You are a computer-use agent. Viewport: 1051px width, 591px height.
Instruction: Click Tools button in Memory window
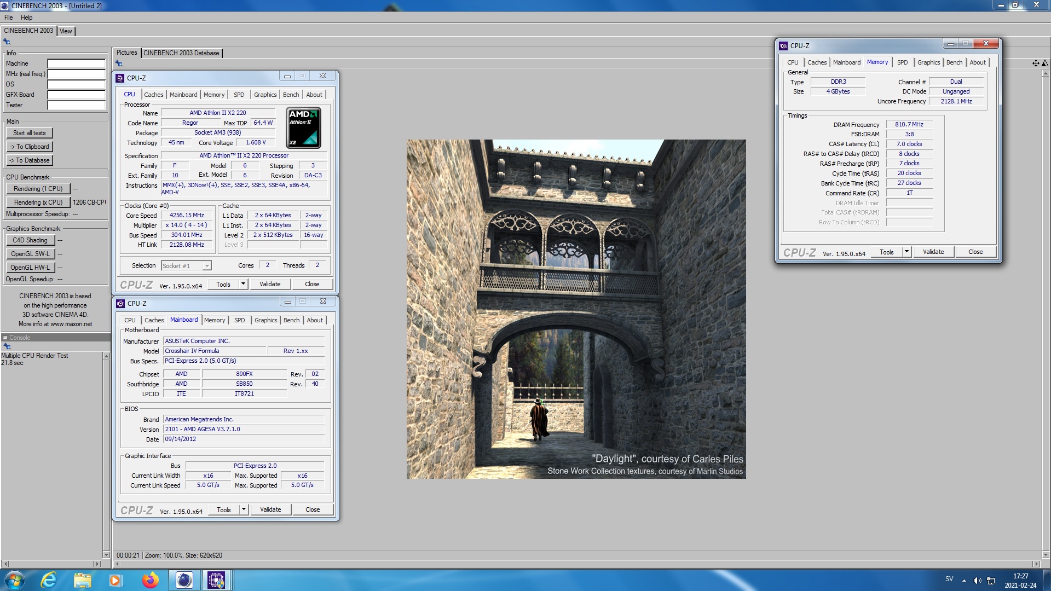click(887, 252)
